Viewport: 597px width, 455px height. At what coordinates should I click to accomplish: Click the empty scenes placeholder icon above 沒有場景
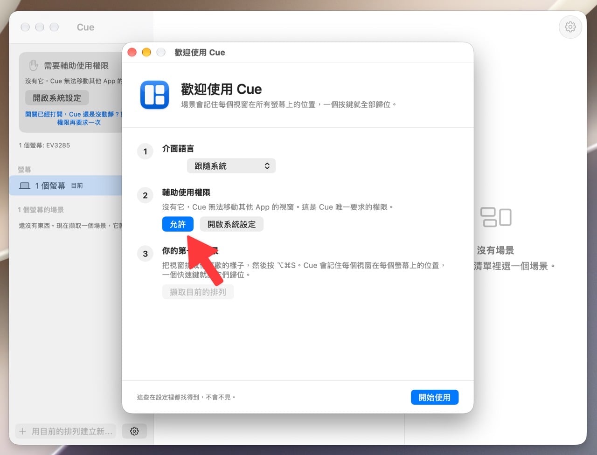pos(496,217)
